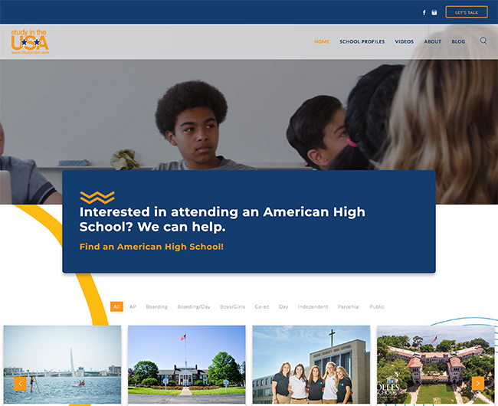Open the About menu item
Screen dimensions: 498x406
[432, 41]
